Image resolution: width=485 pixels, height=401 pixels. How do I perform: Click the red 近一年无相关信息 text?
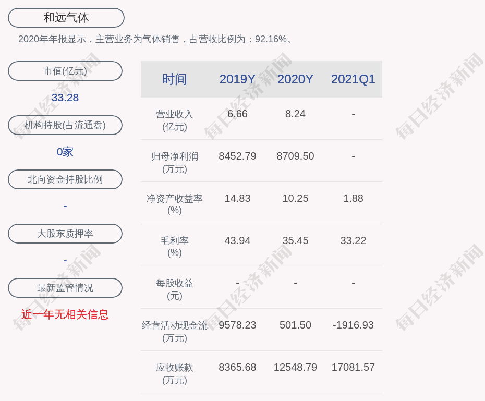[65, 314]
